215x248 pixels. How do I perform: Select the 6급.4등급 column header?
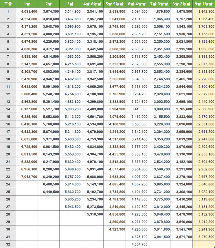pyautogui.click(x=137, y=4)
